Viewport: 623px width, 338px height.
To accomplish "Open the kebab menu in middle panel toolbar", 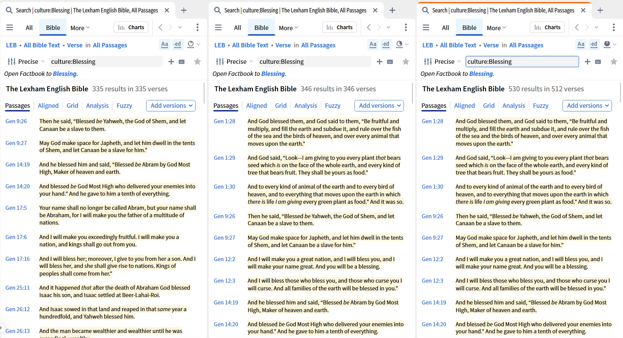I will pyautogui.click(x=406, y=27).
